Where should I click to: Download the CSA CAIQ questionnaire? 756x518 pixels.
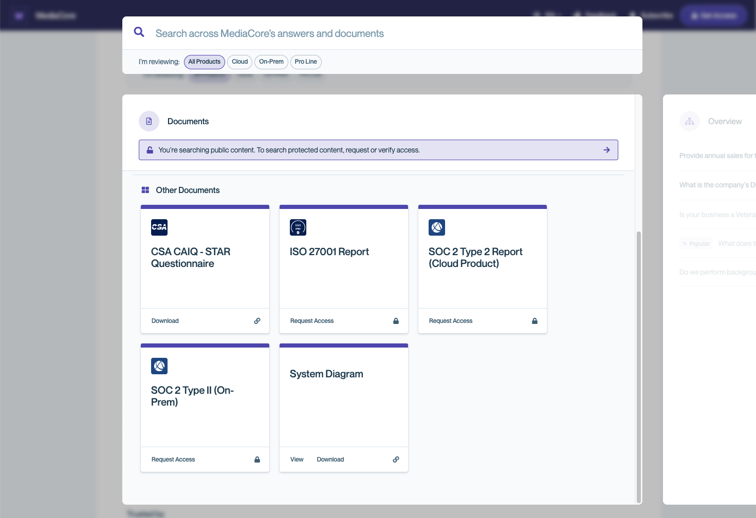pos(165,321)
